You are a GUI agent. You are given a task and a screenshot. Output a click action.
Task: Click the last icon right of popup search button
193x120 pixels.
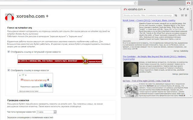point(186,15)
